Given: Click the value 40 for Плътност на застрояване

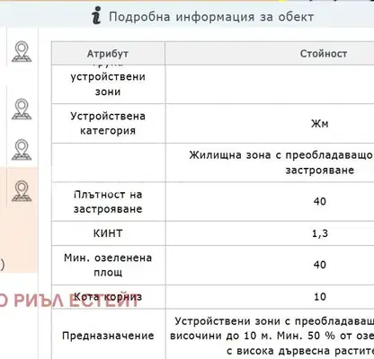Looking at the screenshot, I should point(320,201).
